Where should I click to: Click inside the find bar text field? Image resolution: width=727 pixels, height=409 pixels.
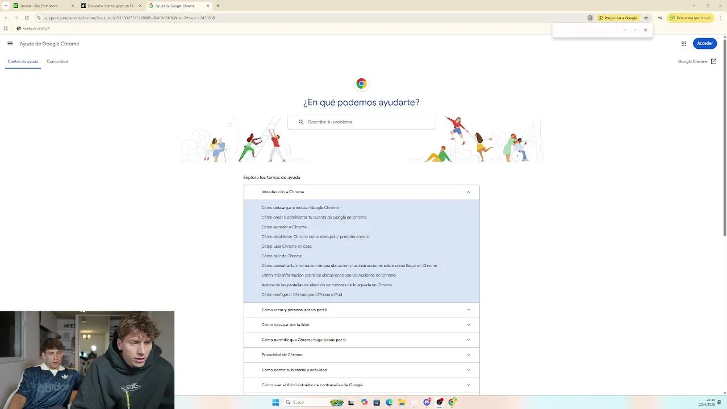[585, 30]
